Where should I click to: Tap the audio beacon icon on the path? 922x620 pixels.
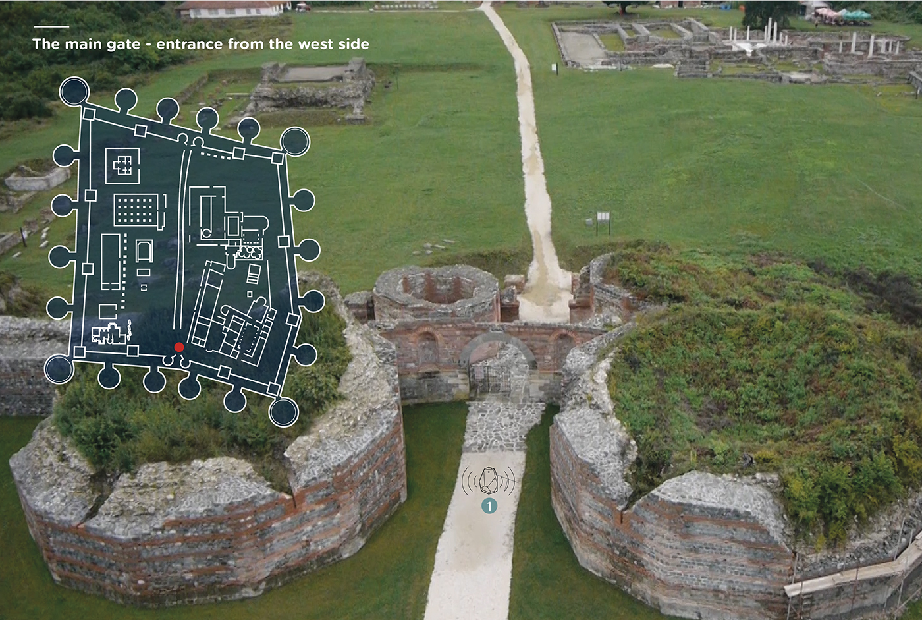tap(488, 481)
